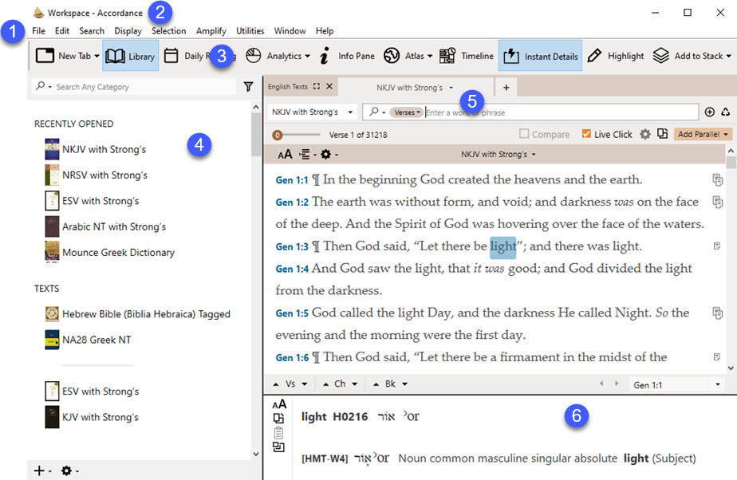Open the paragraph layout icon in text pane
This screenshot has height=480, width=737.
coord(305,154)
